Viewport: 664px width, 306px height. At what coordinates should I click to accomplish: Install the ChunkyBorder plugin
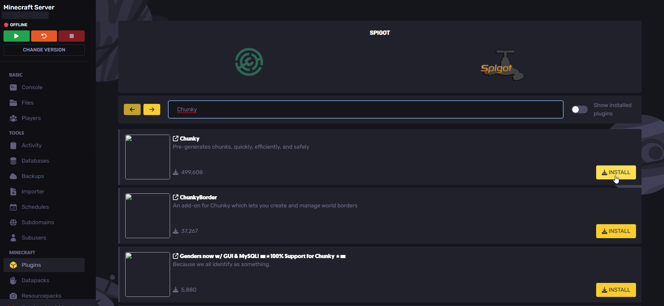(616, 231)
